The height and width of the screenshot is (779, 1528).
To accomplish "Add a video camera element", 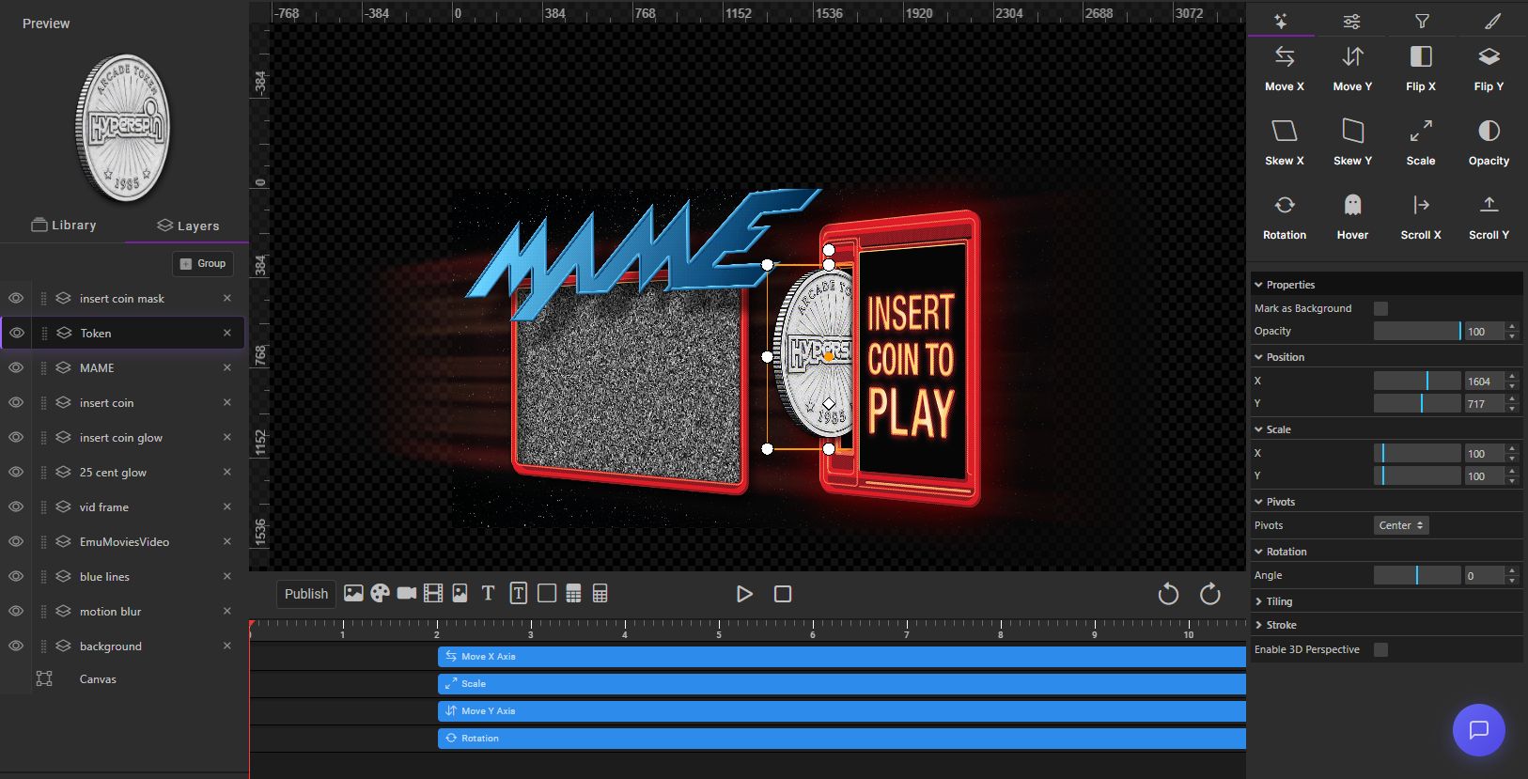I will click(x=407, y=593).
